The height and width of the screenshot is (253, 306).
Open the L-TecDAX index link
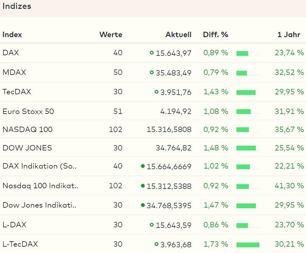point(20,244)
